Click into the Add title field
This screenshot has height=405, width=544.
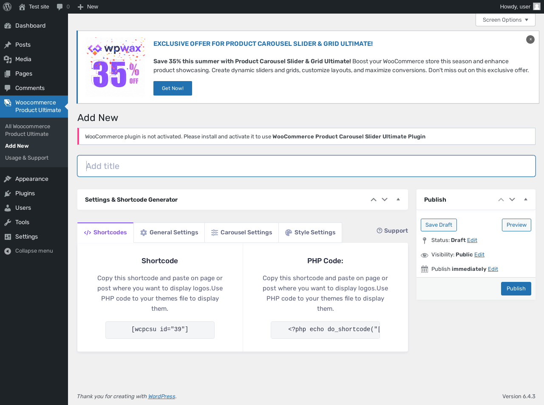coord(306,166)
